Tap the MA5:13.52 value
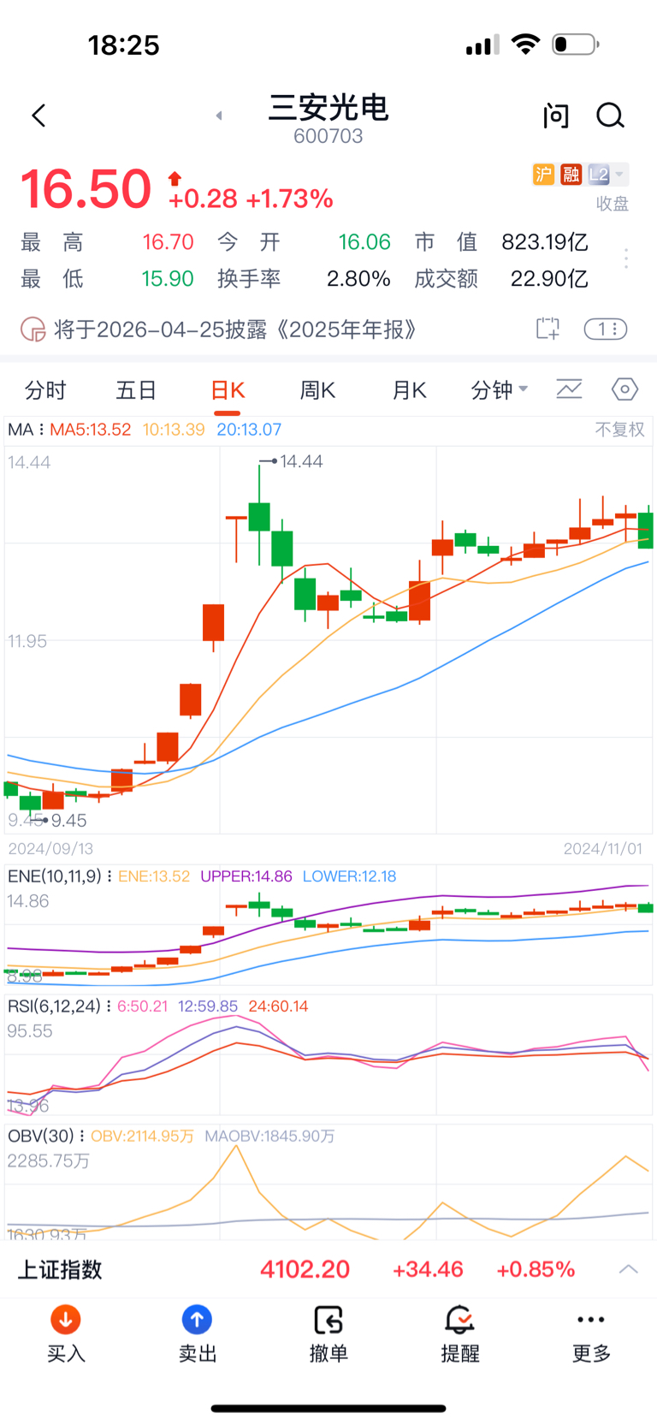The width and height of the screenshot is (657, 1425). [91, 430]
